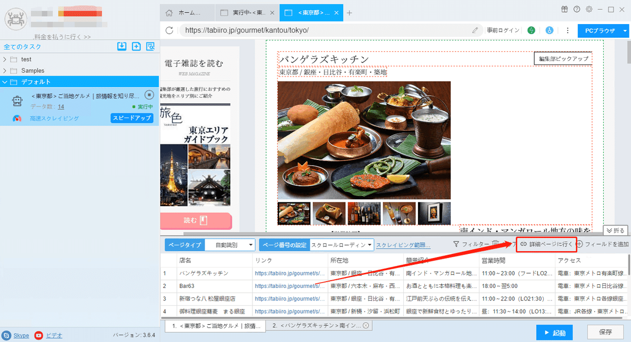631x342 pixels.
Task: Click 新宿つな八 松屋銀座店 cell
Action: (214, 298)
